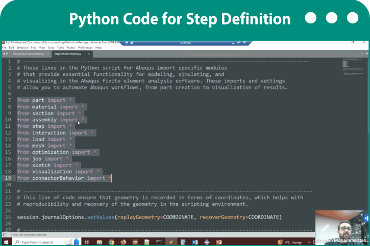Click the word 'job' on line 16
370x246 pixels.
tap(37, 159)
